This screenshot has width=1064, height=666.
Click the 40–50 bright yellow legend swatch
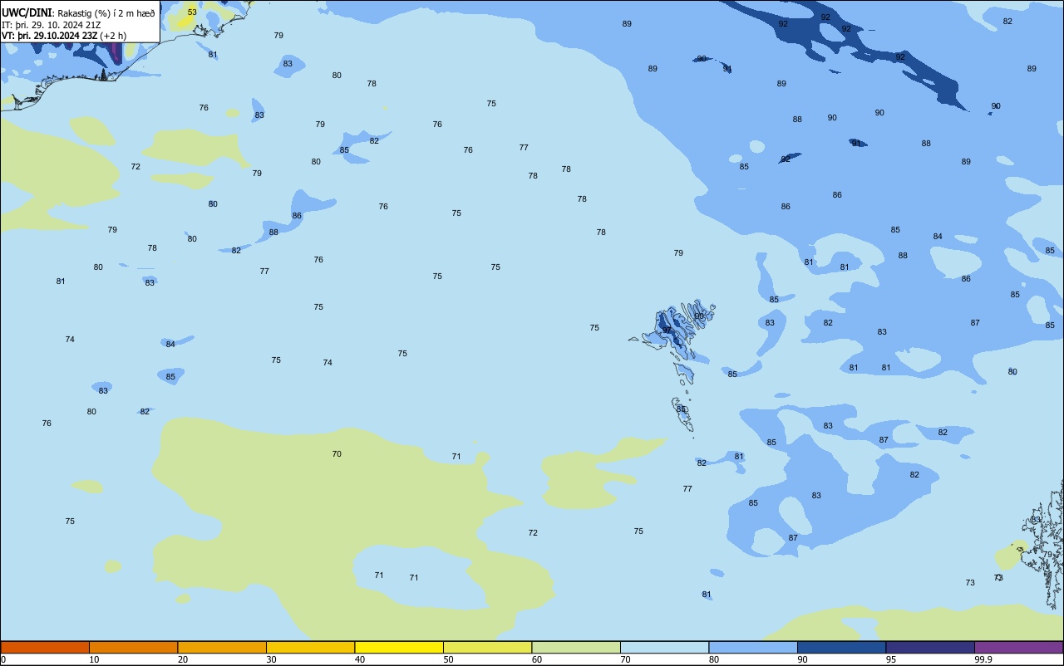tap(399, 647)
